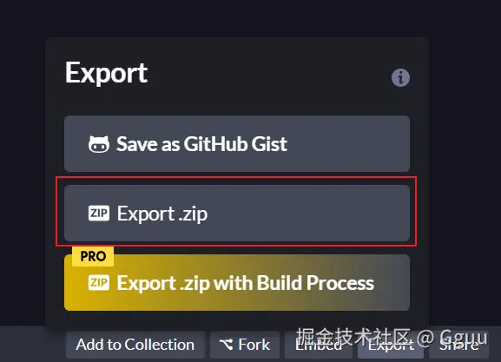Click the ZIP icon beside Export .zip
The height and width of the screenshot is (362, 501).
99,214
